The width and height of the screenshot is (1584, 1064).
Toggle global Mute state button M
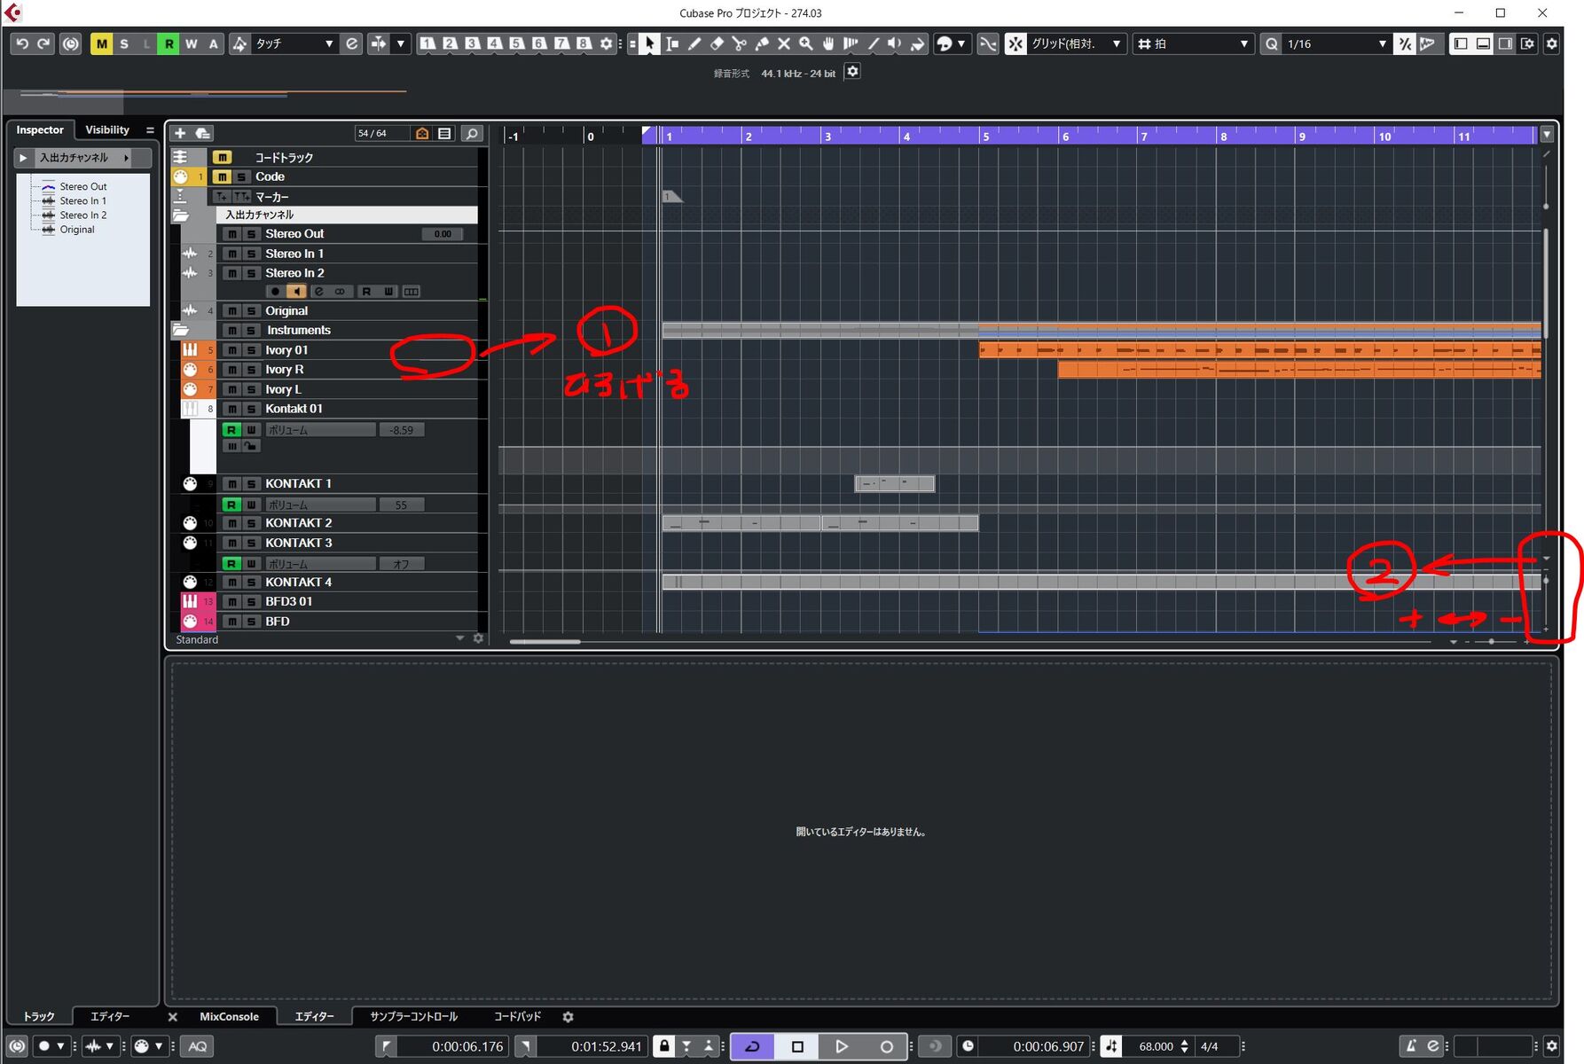click(102, 43)
